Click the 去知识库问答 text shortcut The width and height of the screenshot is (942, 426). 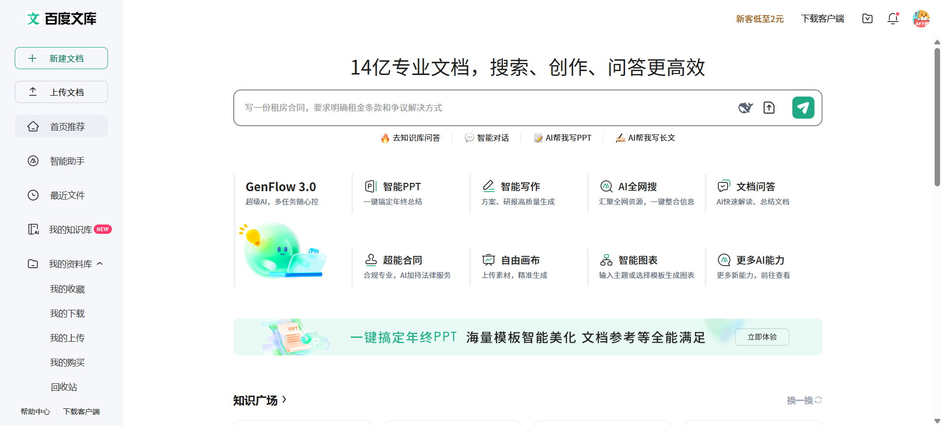pos(417,138)
